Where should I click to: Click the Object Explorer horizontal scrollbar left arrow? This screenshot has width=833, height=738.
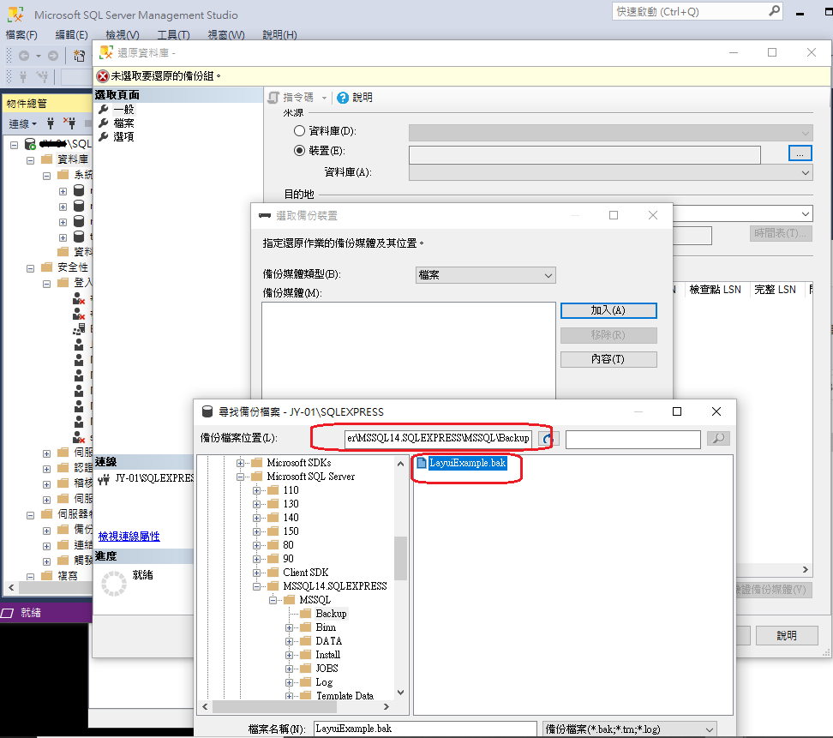click(x=11, y=588)
